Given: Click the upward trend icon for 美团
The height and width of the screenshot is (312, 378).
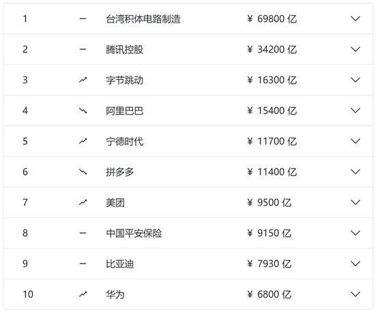Looking at the screenshot, I should pos(83,203).
